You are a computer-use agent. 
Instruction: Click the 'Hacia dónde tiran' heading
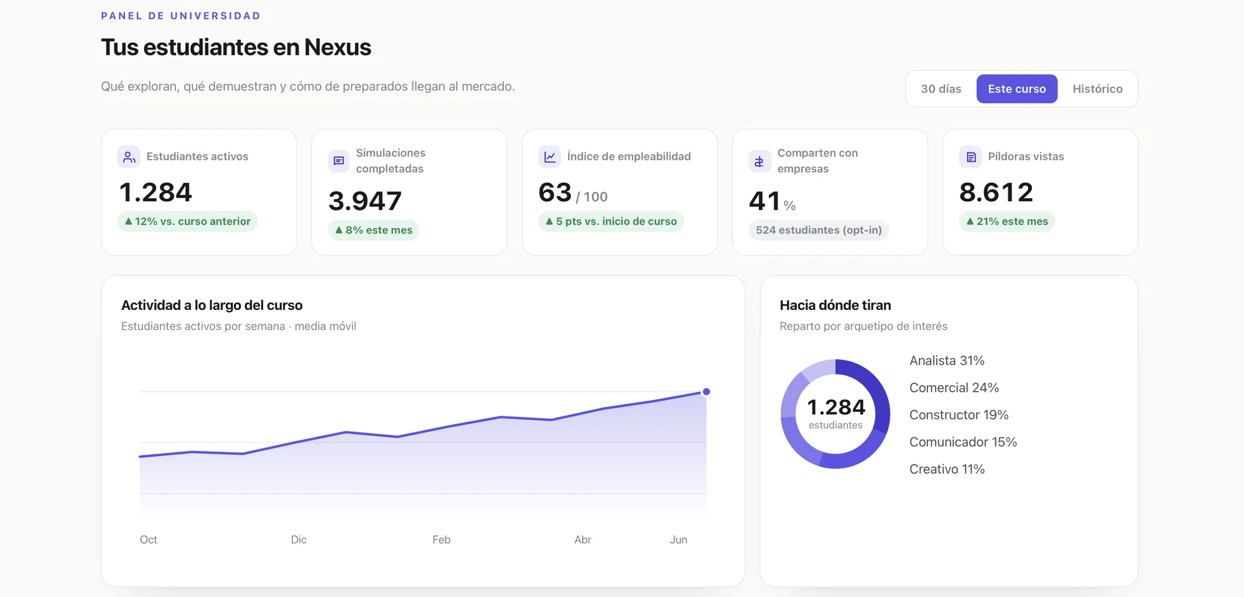click(835, 305)
